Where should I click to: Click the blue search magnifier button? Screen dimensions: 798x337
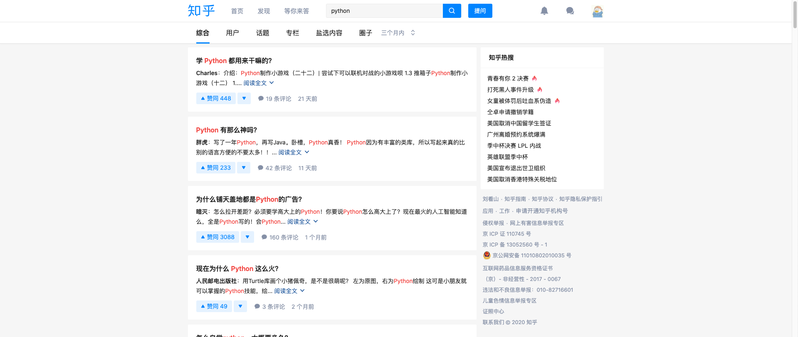coord(452,11)
